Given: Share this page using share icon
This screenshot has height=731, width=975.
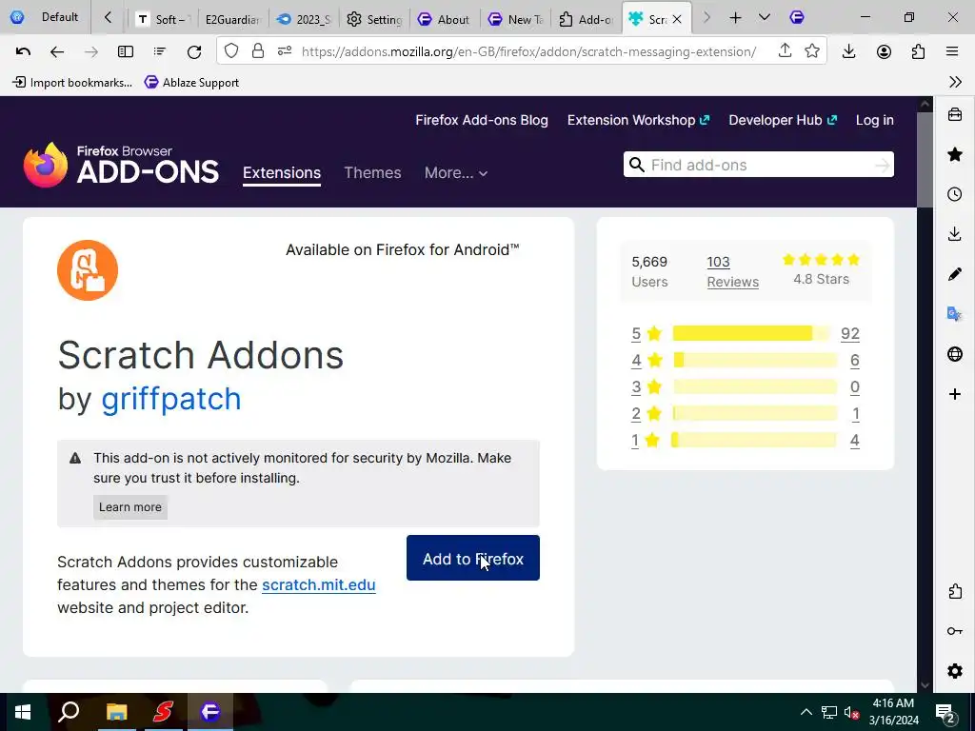Looking at the screenshot, I should (x=785, y=51).
